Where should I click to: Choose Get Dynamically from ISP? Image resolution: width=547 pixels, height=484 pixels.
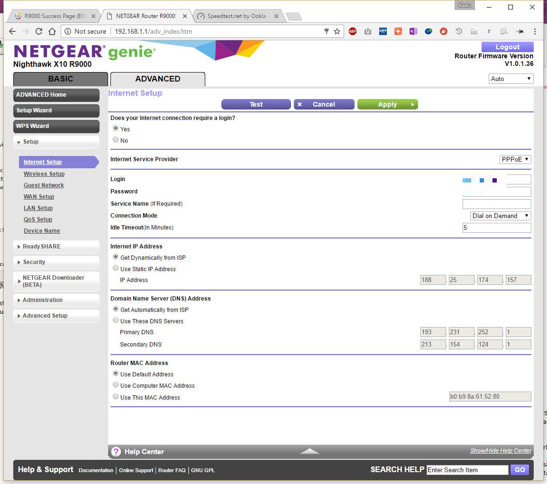coord(116,257)
